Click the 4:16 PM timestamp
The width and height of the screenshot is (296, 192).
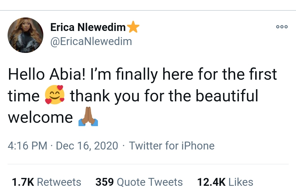[x=27, y=146]
